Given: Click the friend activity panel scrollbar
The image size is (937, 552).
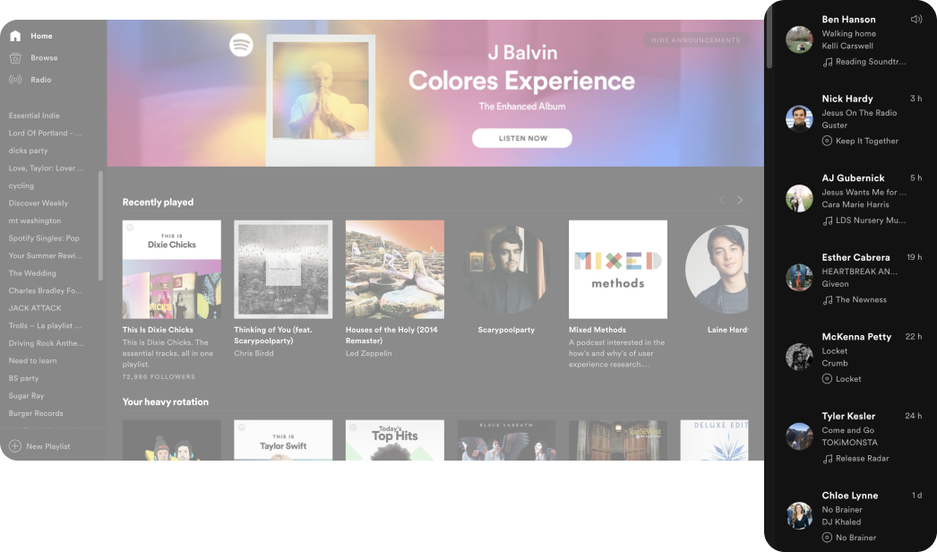Looking at the screenshot, I should [769, 36].
